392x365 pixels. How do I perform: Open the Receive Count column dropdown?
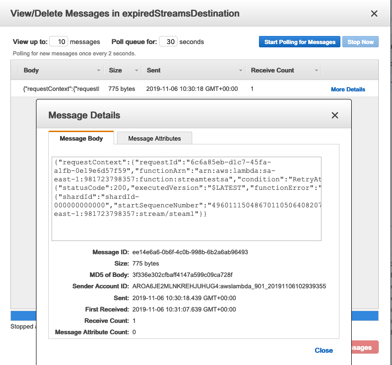click(x=316, y=70)
